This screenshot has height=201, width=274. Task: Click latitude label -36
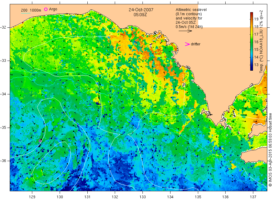pos(3,161)
